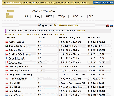
Task: Select the HTTP check tab
Action: (49, 16)
